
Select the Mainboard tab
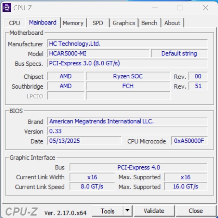coord(43,22)
